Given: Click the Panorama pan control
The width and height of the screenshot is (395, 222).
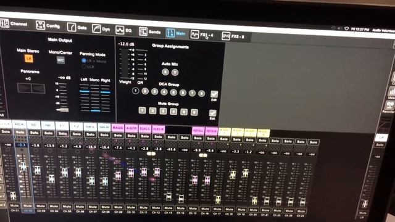Looking at the screenshot, I should coord(31,88).
